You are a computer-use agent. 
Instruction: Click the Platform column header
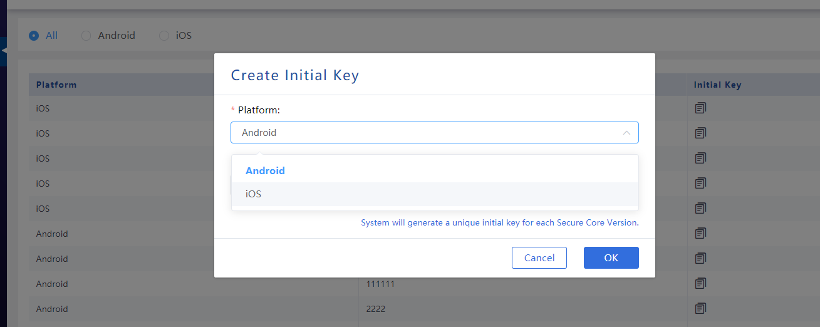[56, 85]
